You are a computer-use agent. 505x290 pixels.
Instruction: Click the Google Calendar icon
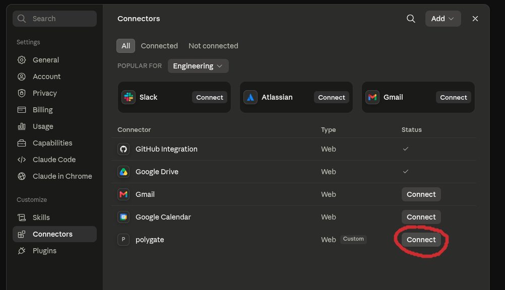point(123,217)
